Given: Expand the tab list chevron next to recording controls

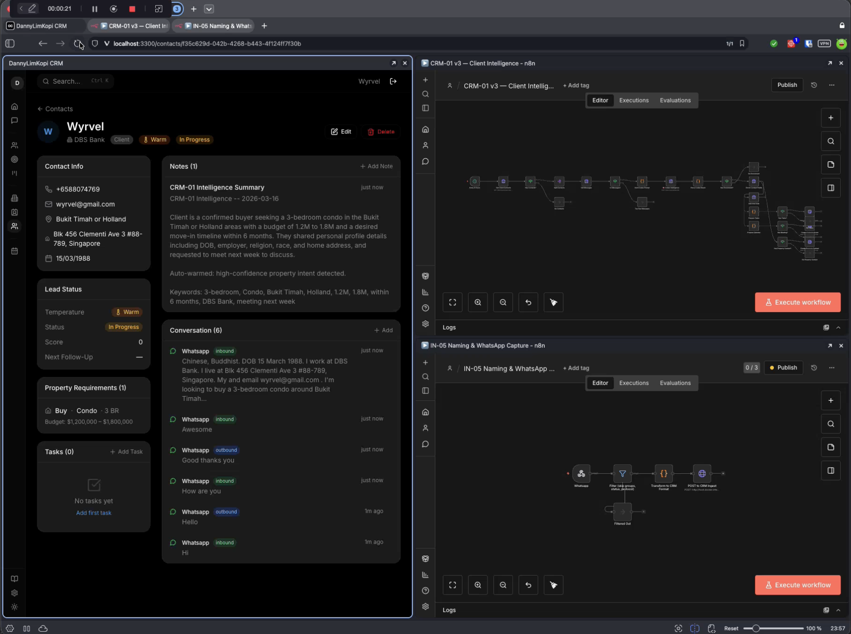Looking at the screenshot, I should (209, 8).
